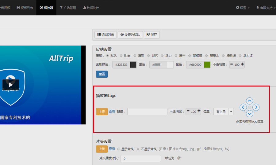
Task: Click the left arrow logo position icon
Action: pos(243,107)
